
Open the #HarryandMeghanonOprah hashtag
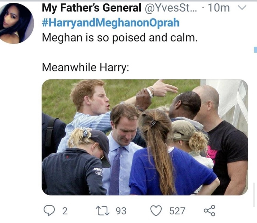[110, 23]
